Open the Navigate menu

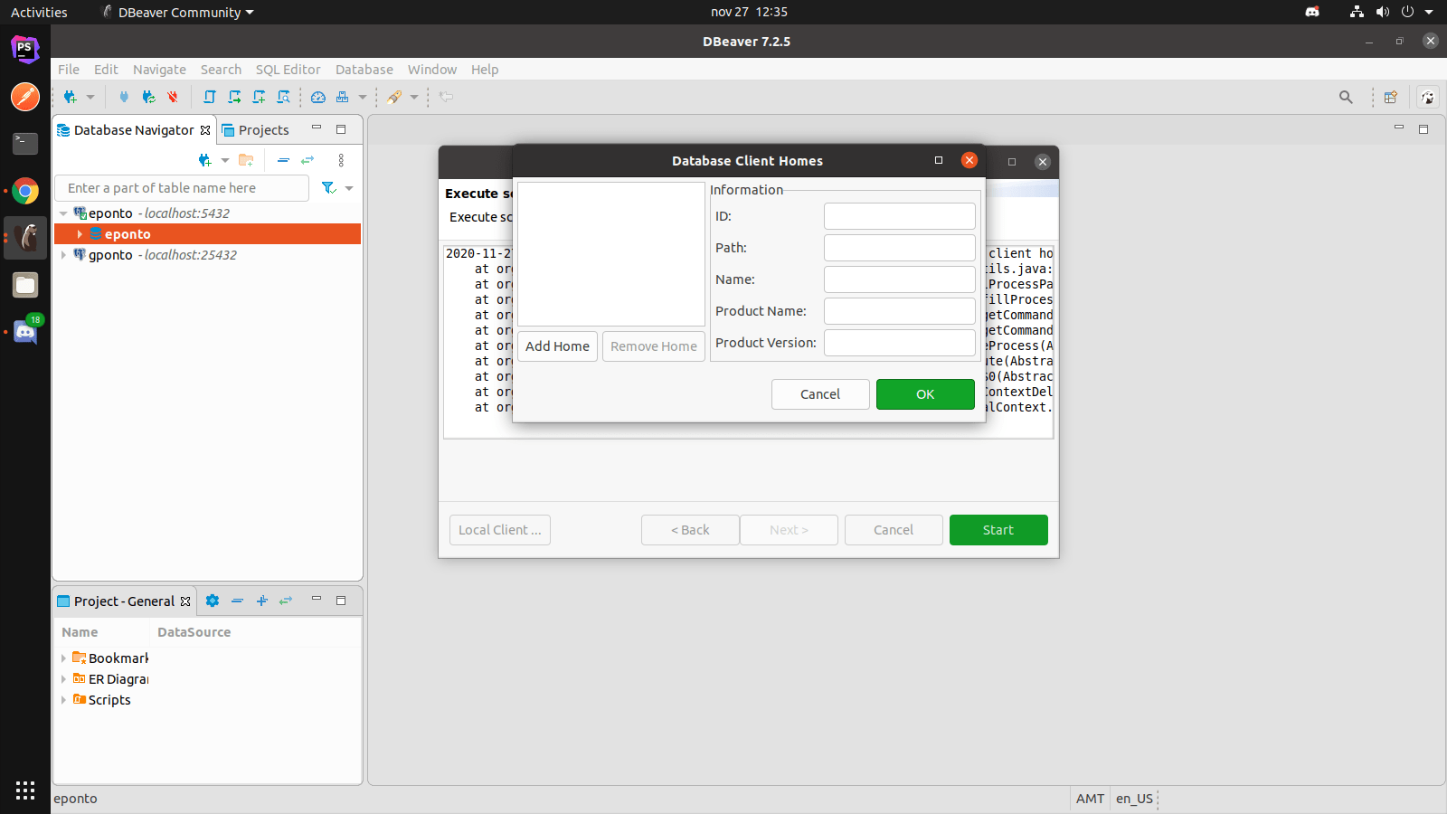click(x=159, y=70)
